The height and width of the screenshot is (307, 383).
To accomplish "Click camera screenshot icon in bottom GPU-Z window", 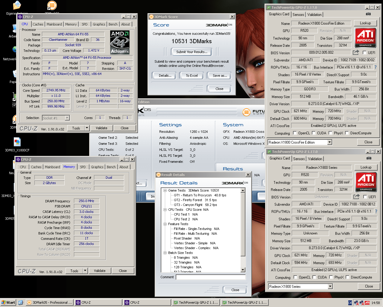I will coord(369,158).
